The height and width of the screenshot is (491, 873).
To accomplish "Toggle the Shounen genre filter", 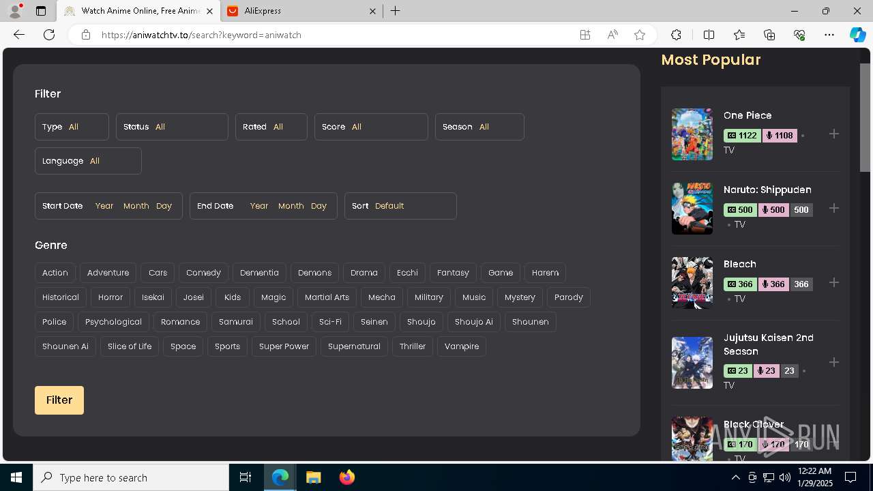I will [x=530, y=322].
